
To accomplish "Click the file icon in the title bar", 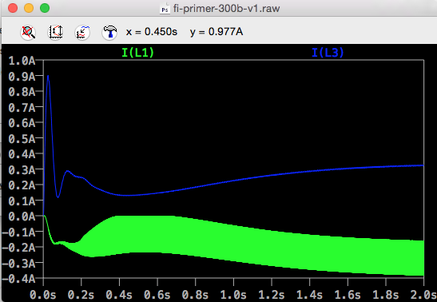I will pos(165,9).
